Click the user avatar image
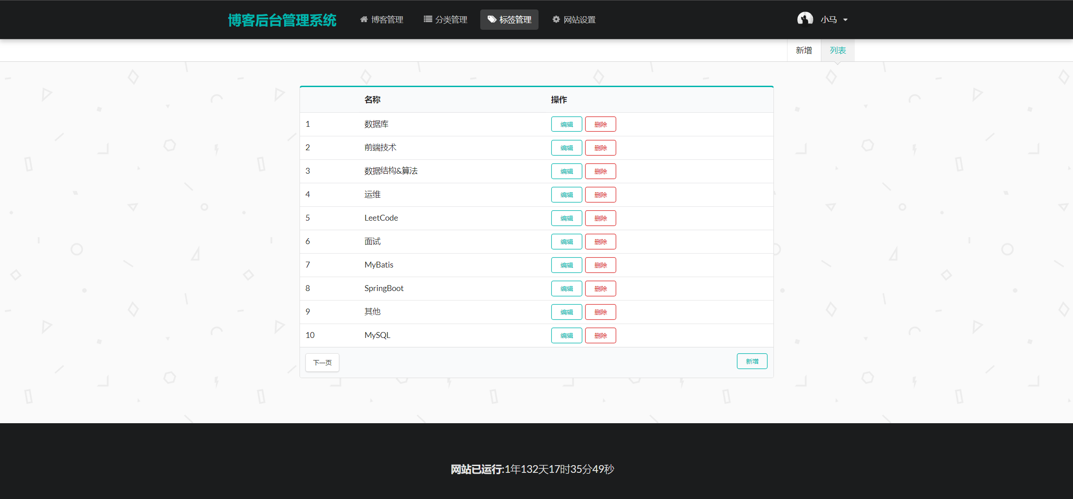The image size is (1073, 499). coord(805,19)
